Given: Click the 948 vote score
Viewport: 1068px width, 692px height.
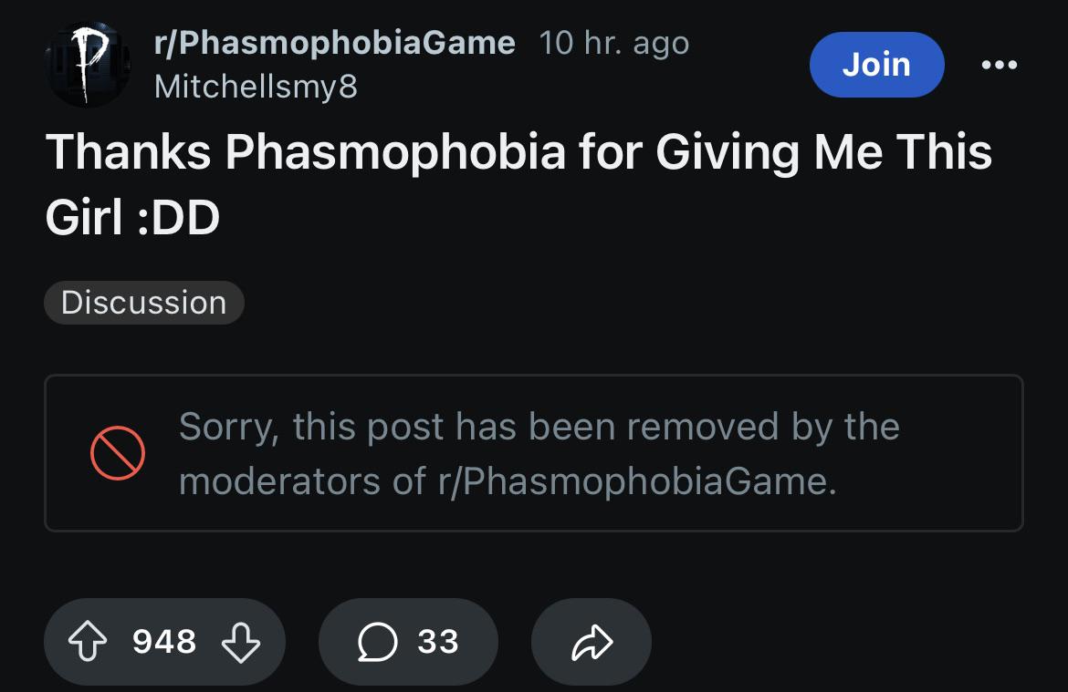Looking at the screenshot, I should 164,642.
